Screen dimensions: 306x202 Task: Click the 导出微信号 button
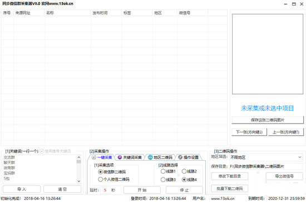[284, 176]
